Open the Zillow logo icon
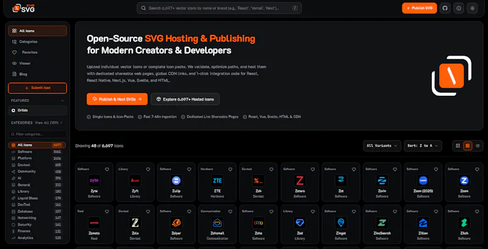488x249 pixels. pos(423,223)
